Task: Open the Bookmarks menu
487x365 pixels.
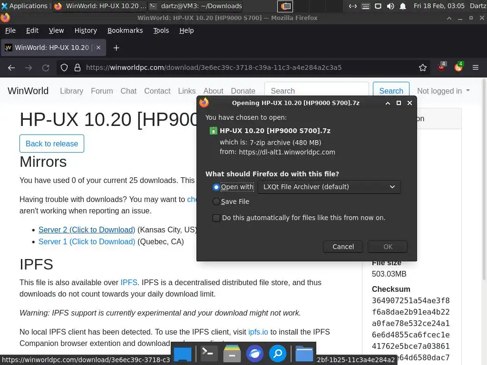Action: coord(125,30)
